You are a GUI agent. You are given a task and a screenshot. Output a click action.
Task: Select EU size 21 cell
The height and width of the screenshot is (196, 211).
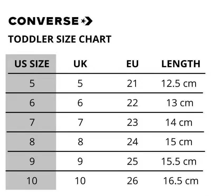[132, 84]
